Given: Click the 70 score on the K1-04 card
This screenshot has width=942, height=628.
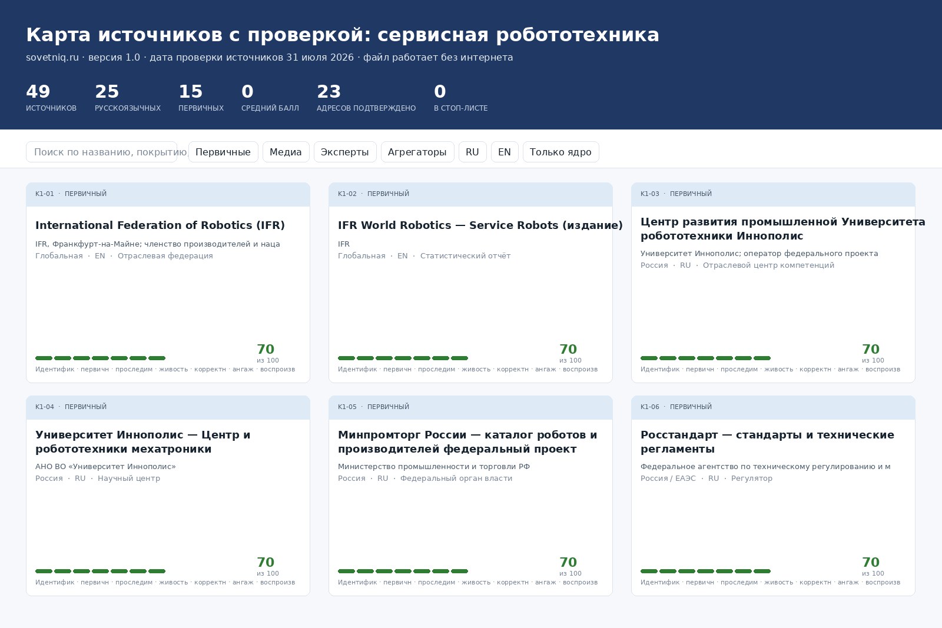Looking at the screenshot, I should tap(266, 563).
